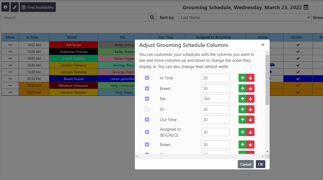The width and height of the screenshot is (323, 180).
Task: Move Notes column up
Action: pos(243,145)
